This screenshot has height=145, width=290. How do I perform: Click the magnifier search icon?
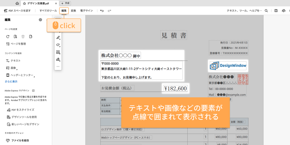[x=266, y=11]
